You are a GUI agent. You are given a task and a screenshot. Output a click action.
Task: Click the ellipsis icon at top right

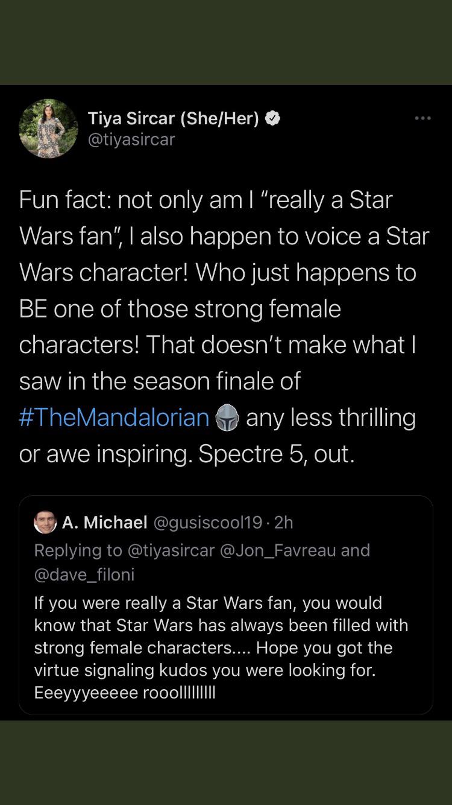(422, 118)
